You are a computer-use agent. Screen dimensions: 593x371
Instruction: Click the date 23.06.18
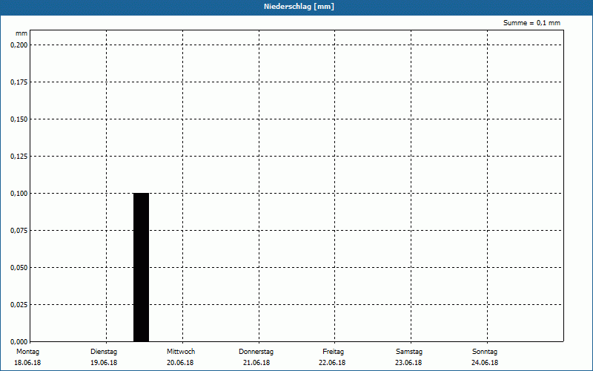[408, 363]
